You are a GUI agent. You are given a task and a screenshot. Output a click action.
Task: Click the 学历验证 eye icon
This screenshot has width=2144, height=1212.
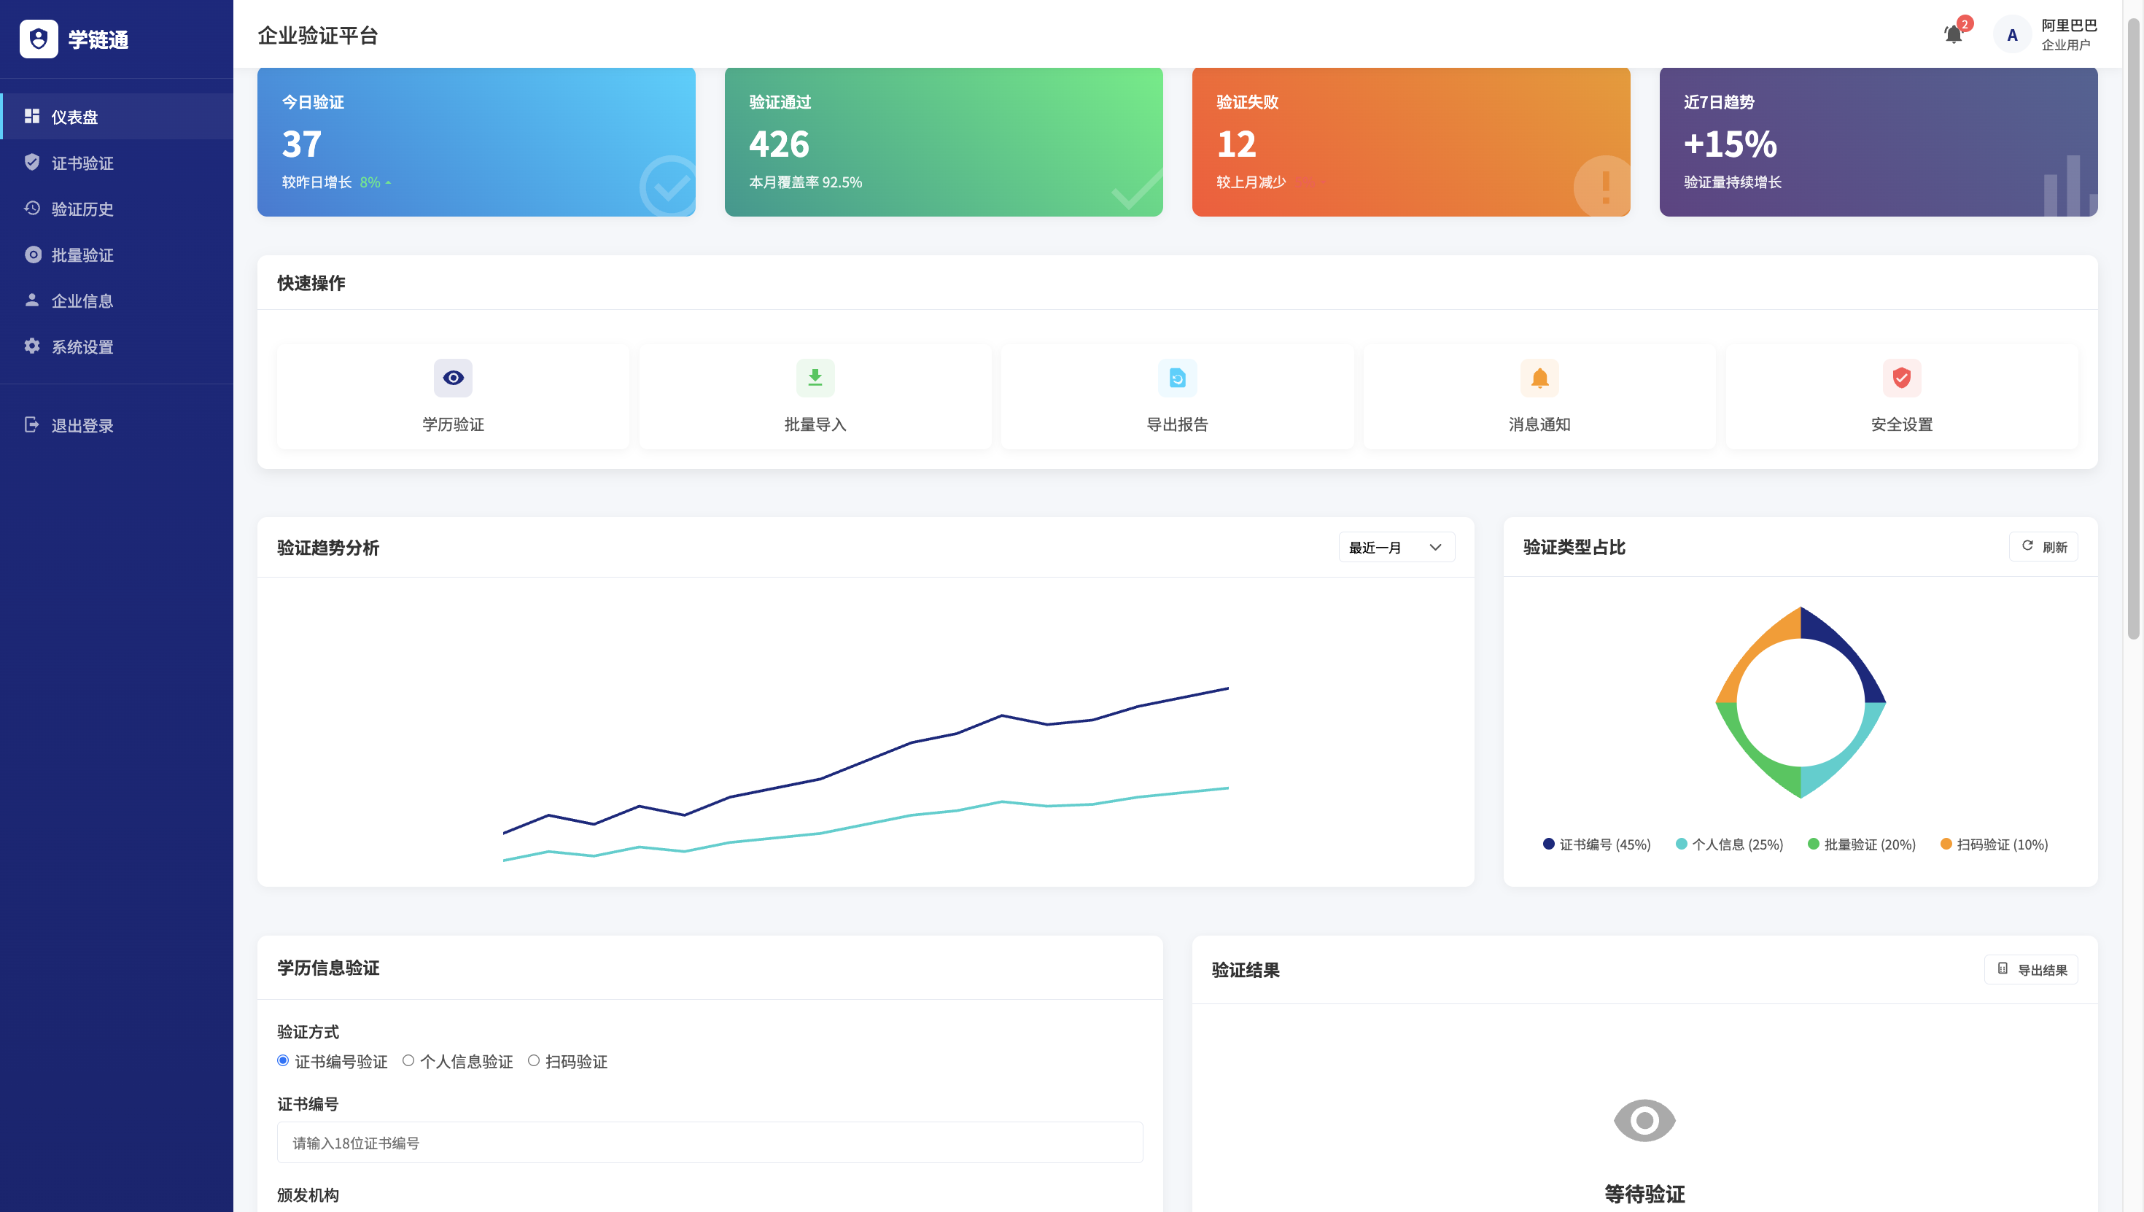[x=453, y=378]
